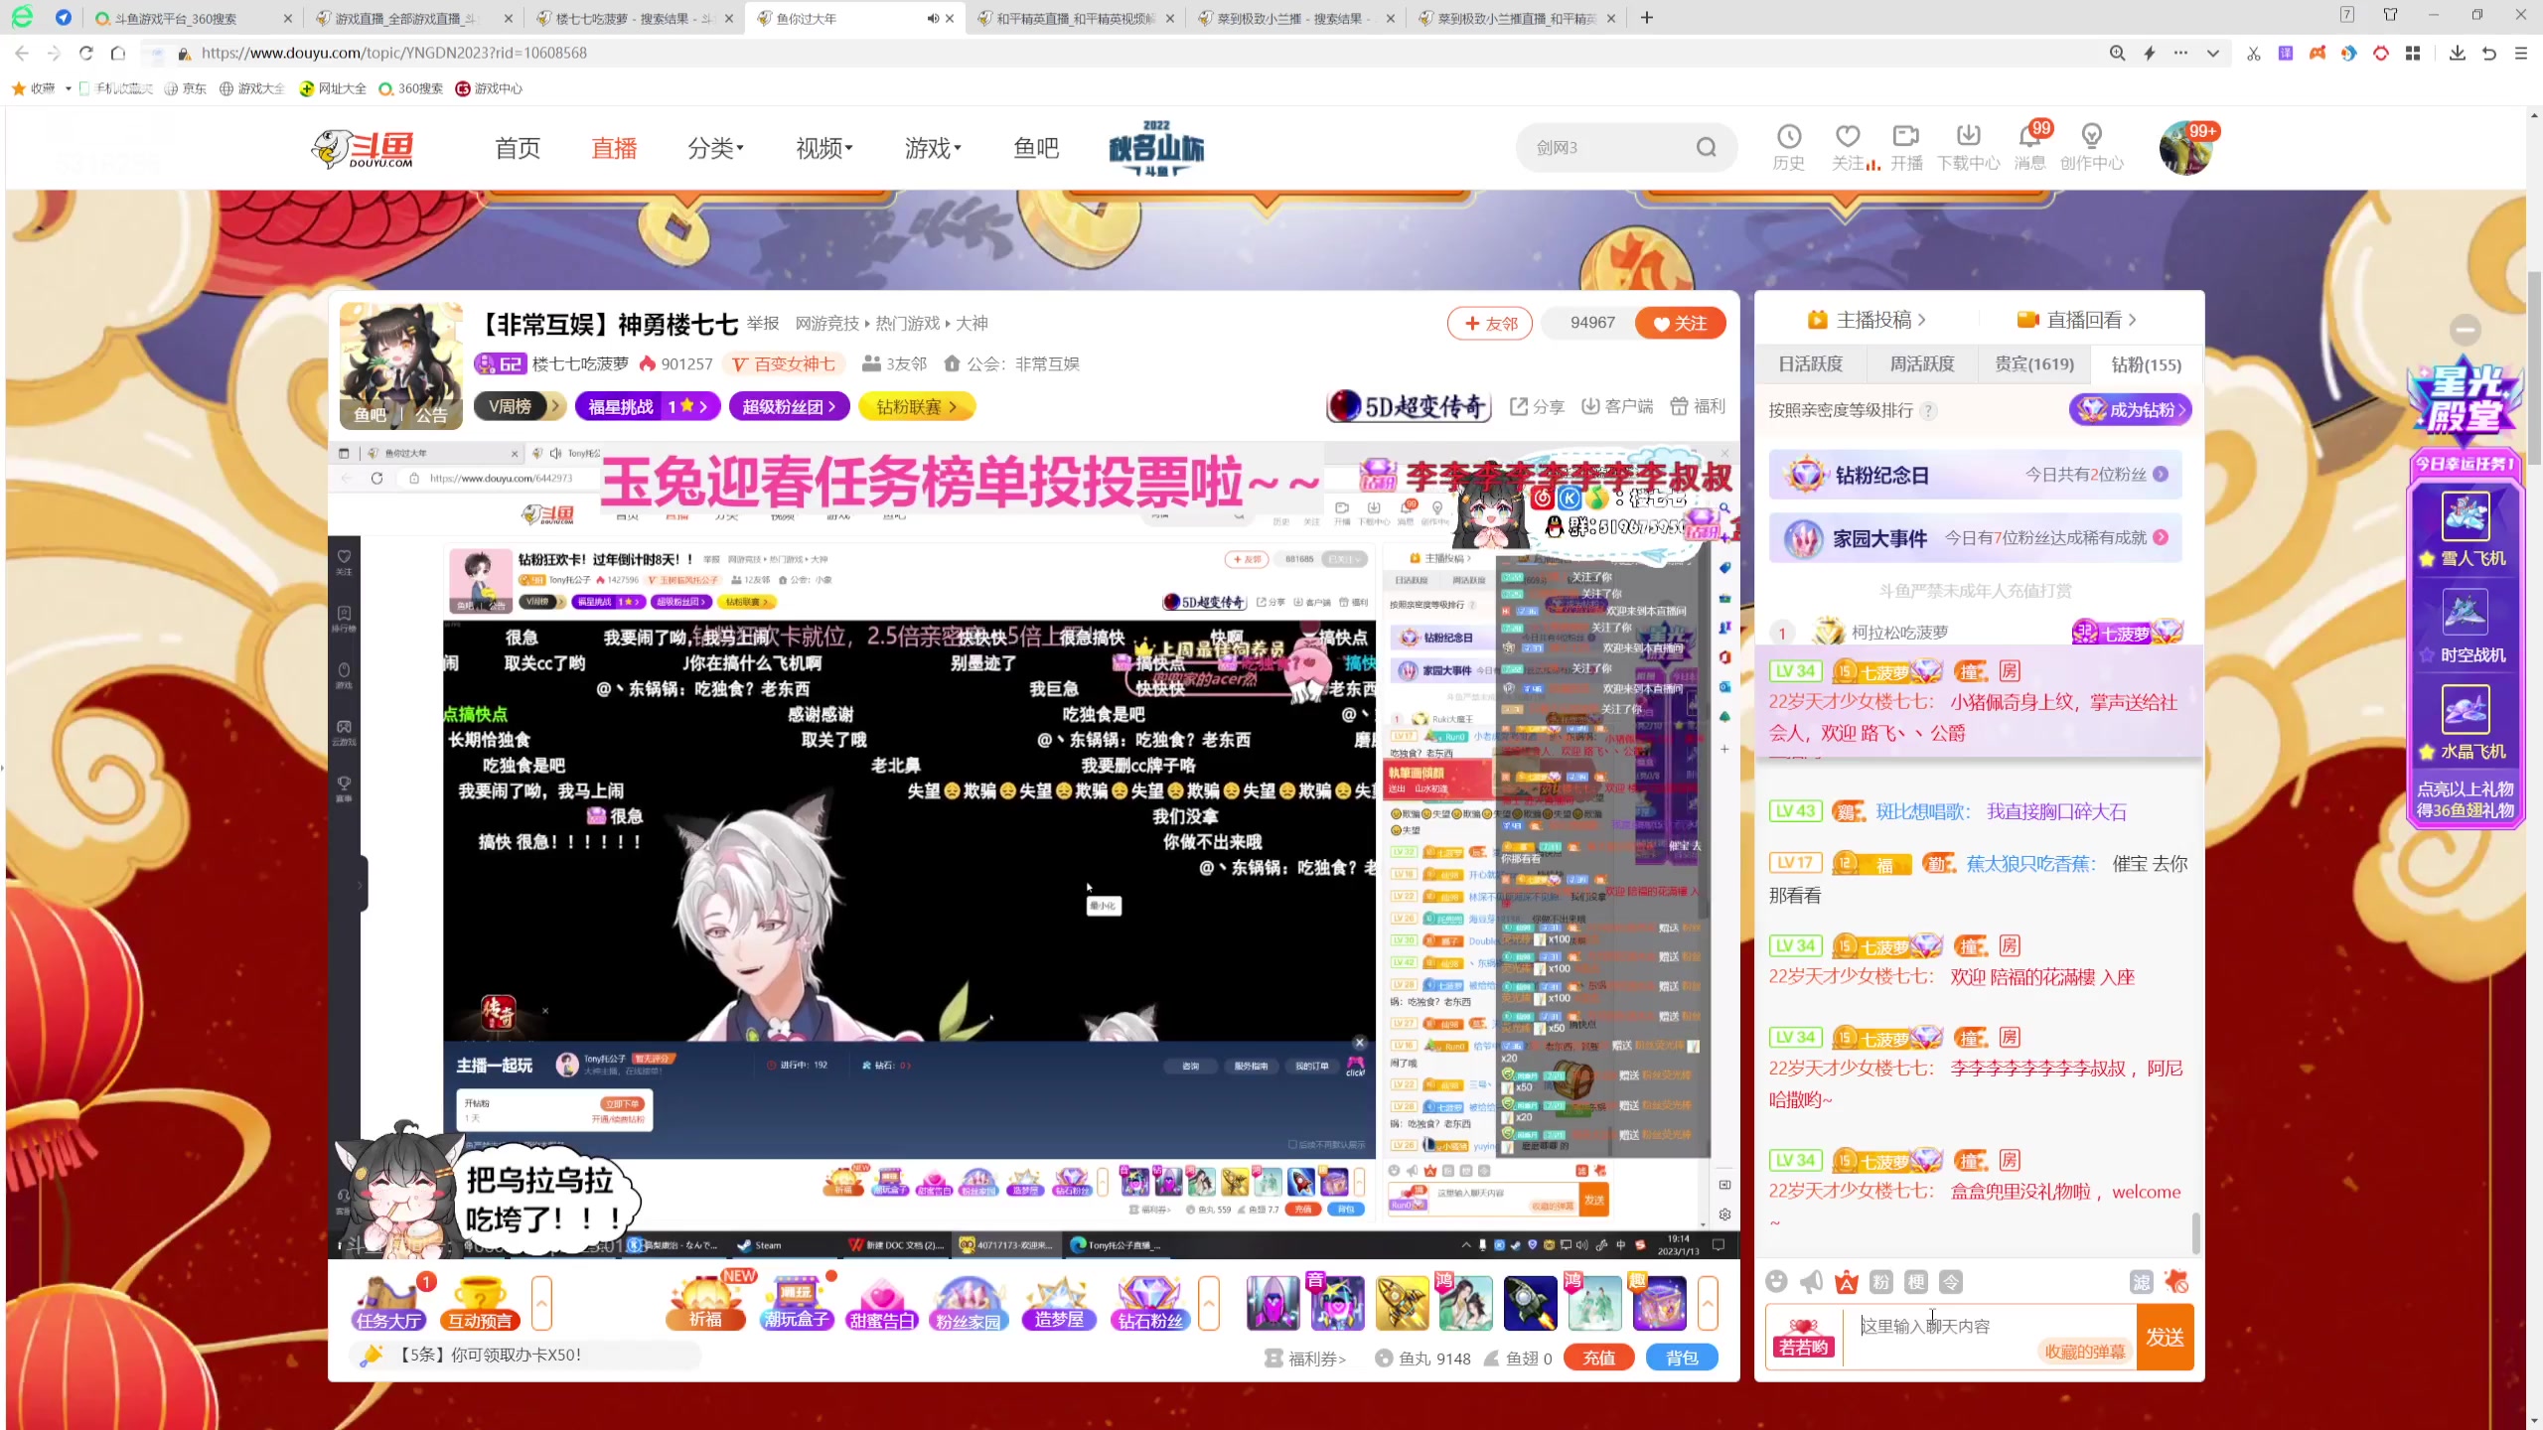This screenshot has width=2543, height=1430.
Task: Switch to the 日活跃度 tab
Action: [1810, 364]
